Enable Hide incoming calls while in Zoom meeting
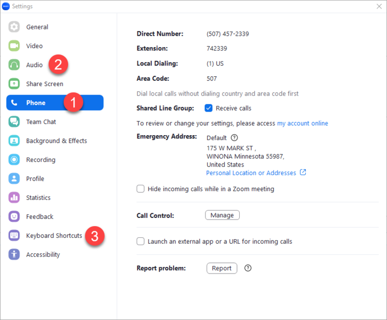Viewport: 387px width, 320px height. (x=141, y=189)
